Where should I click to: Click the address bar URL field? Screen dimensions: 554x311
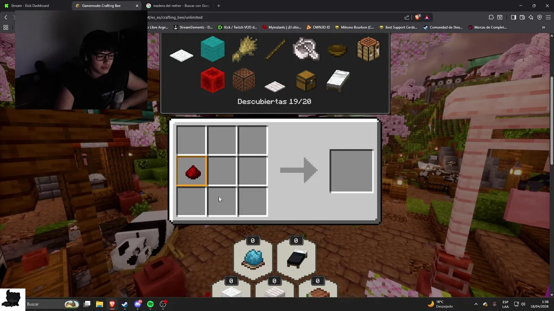275,17
